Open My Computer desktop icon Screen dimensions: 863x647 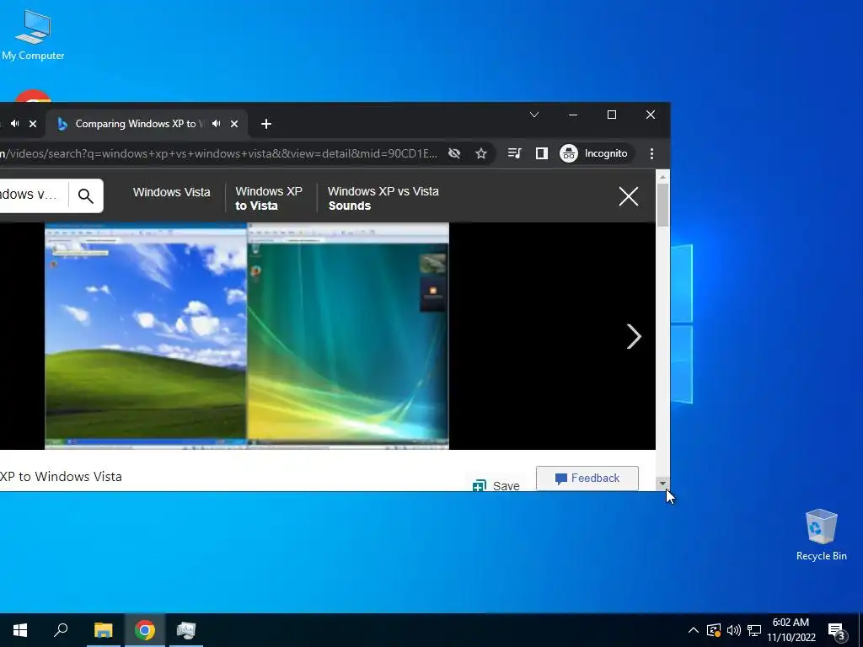point(33,35)
